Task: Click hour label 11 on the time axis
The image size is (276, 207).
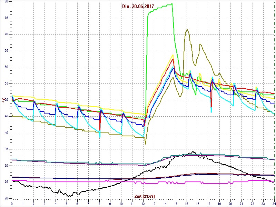Action: [x=132, y=204]
